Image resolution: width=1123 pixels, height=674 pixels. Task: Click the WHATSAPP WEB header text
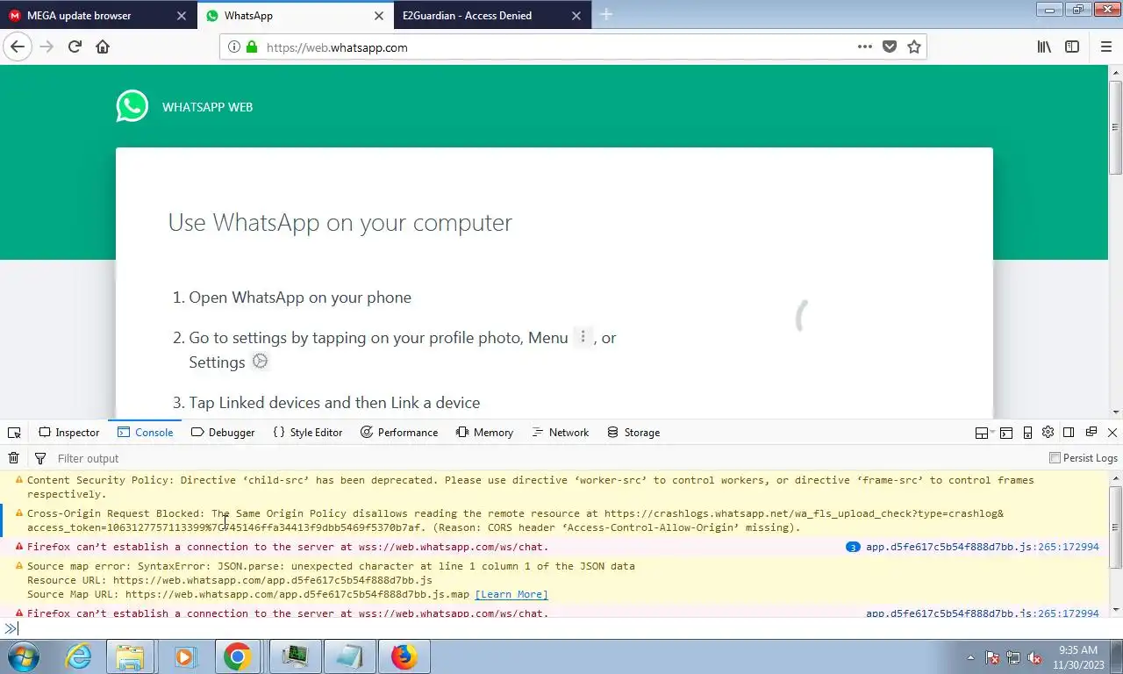[207, 107]
